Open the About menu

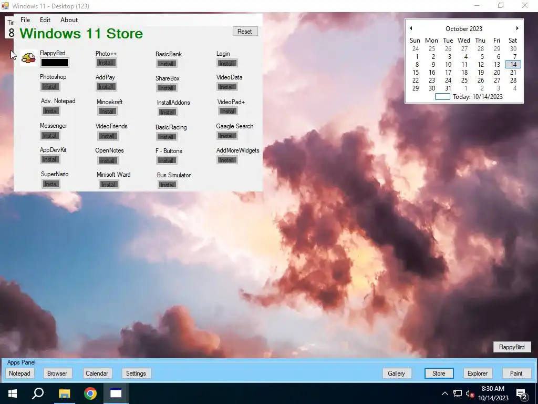(69, 20)
